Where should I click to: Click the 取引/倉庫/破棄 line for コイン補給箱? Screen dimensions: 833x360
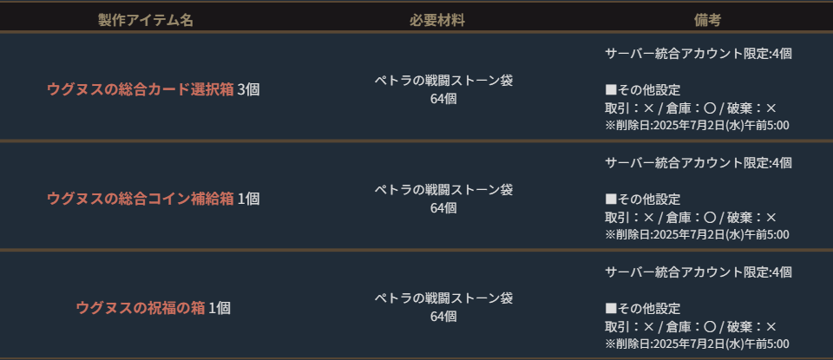click(690, 218)
